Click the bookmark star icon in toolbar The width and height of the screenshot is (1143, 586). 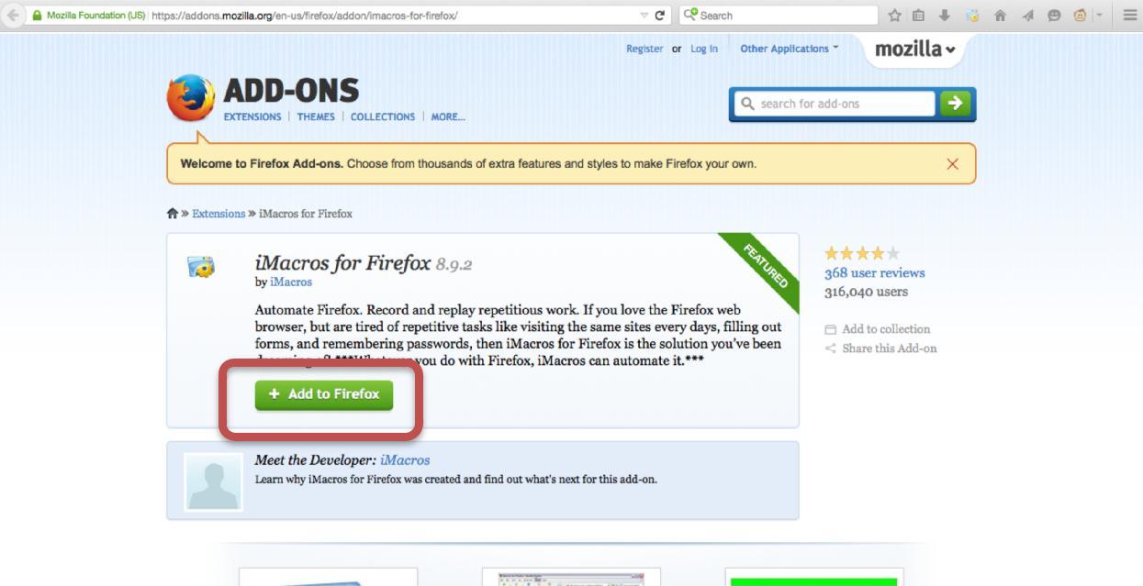(x=894, y=16)
